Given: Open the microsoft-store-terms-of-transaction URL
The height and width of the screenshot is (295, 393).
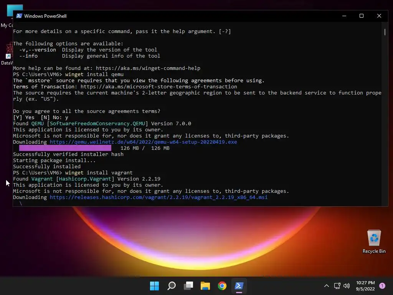Looking at the screenshot, I should 159,86.
